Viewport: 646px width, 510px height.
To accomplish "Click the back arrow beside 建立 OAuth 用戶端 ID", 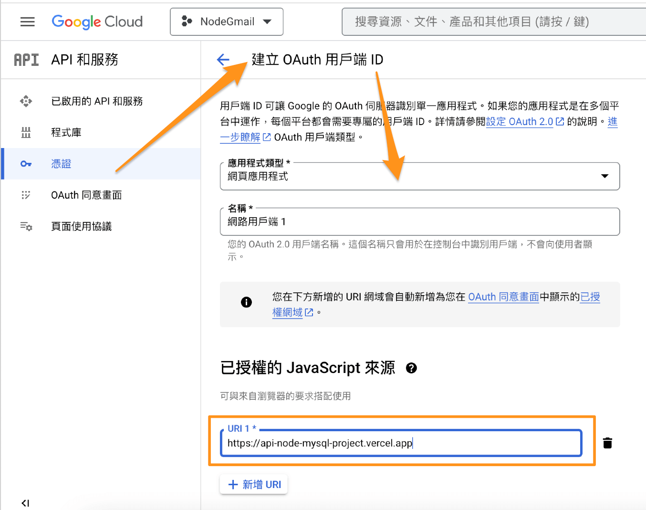I will pos(223,60).
